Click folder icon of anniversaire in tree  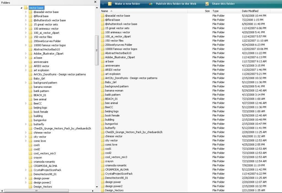click(31, 62)
